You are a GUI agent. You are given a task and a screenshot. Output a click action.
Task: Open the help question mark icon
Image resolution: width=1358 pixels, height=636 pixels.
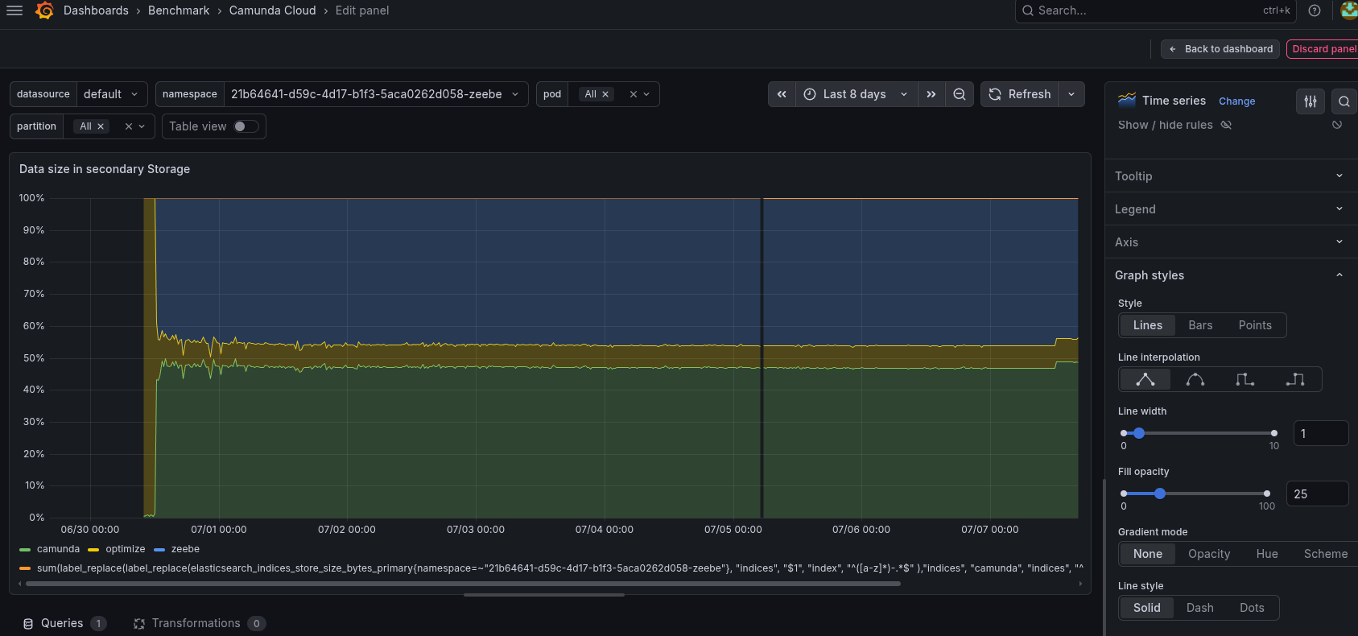pyautogui.click(x=1315, y=10)
